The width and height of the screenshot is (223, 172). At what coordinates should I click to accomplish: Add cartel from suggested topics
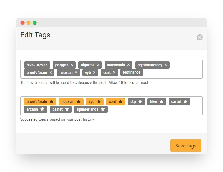point(179,102)
